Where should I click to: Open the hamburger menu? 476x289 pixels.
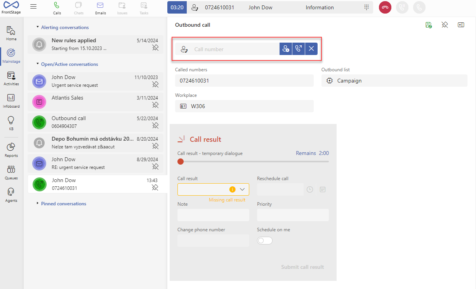[33, 7]
